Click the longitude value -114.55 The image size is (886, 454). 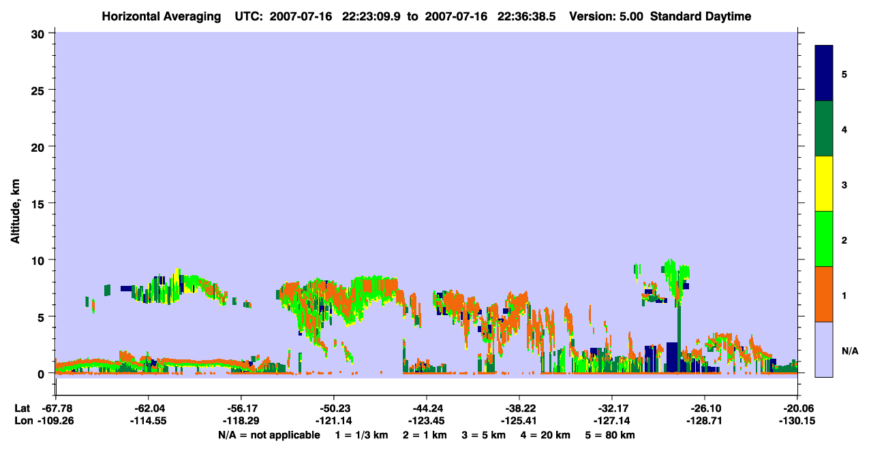click(x=148, y=421)
